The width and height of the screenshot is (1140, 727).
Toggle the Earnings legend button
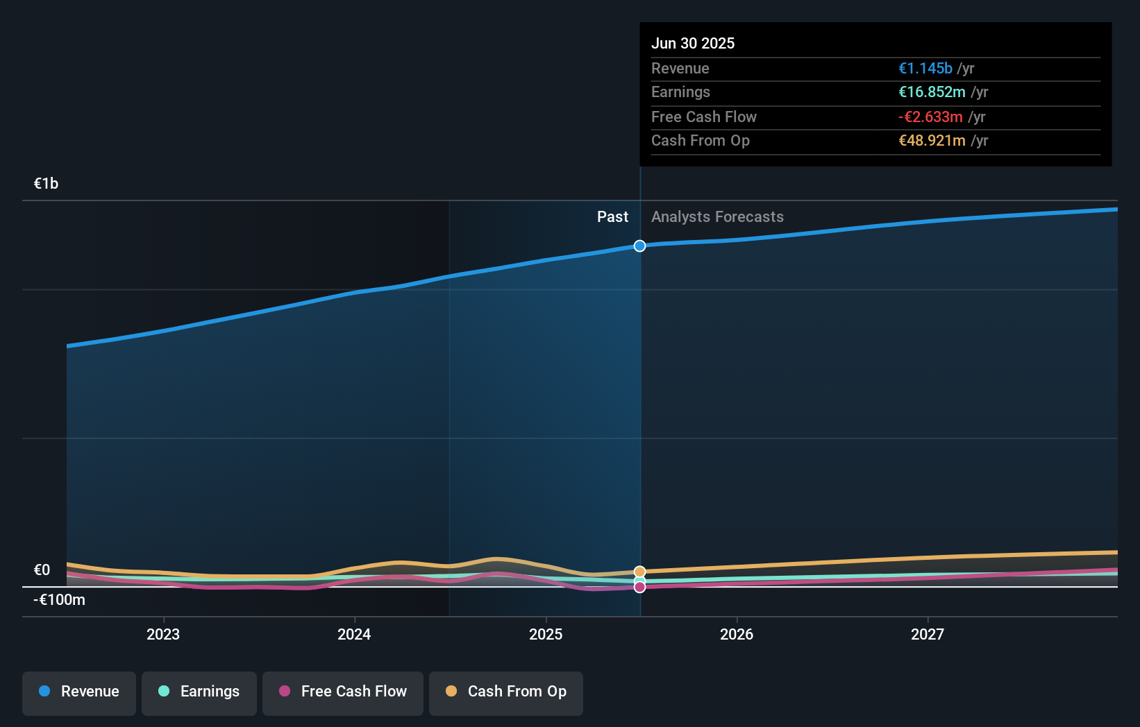tap(199, 693)
